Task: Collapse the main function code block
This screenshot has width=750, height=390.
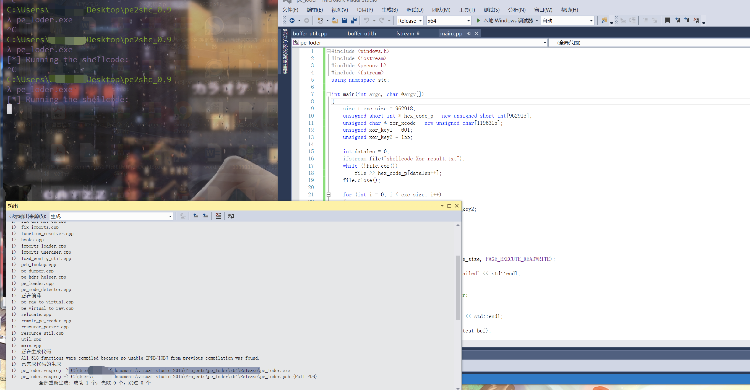Action: click(329, 94)
